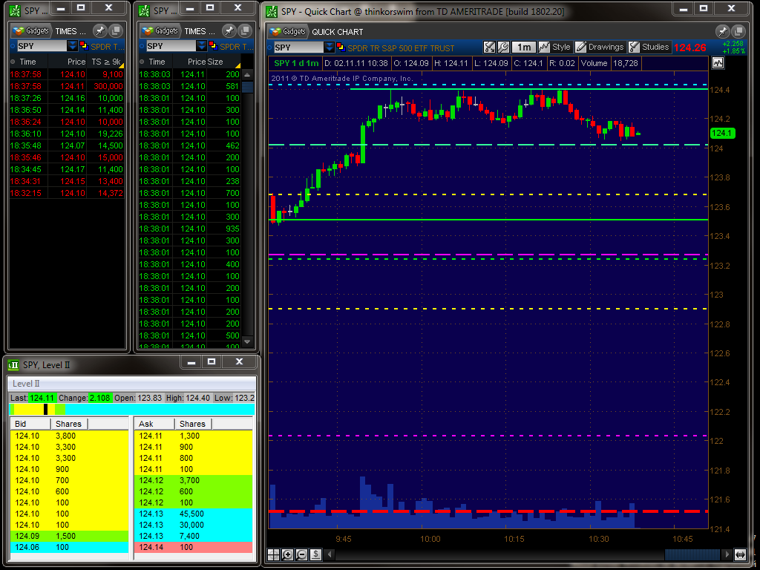Toggle clock dot by Time in first Time & Sales window
This screenshot has height=570, width=760.
click(x=13, y=62)
